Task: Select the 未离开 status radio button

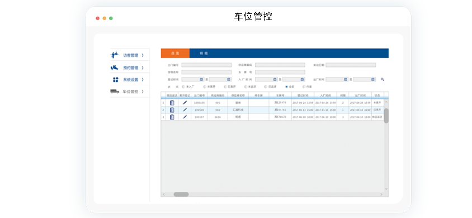Action: point(205,86)
